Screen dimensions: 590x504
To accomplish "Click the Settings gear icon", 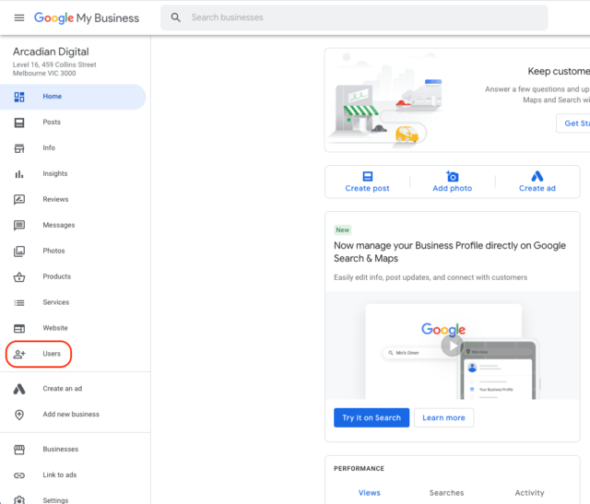I will [19, 500].
